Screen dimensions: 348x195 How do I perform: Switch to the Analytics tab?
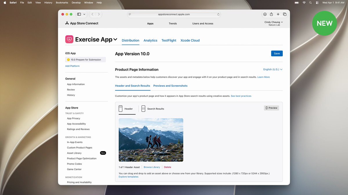151,40
